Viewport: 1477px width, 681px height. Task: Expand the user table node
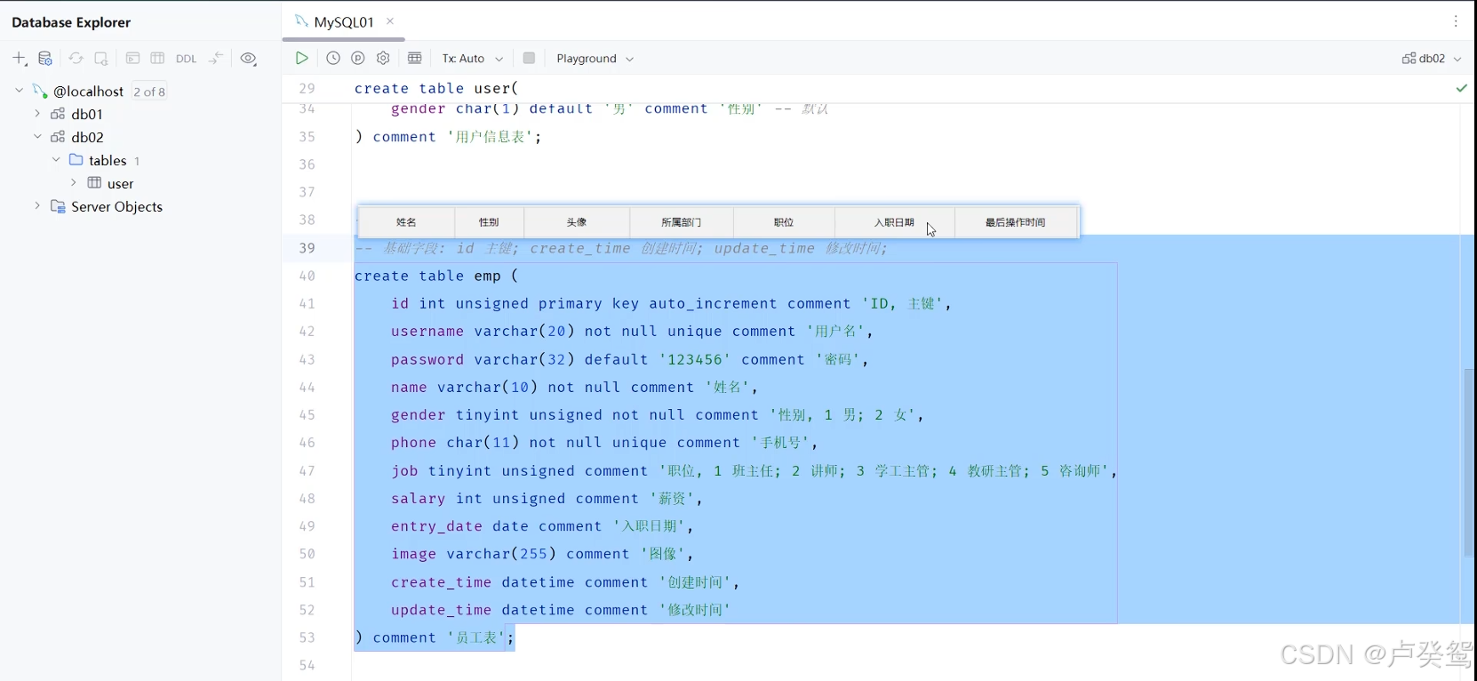(74, 183)
